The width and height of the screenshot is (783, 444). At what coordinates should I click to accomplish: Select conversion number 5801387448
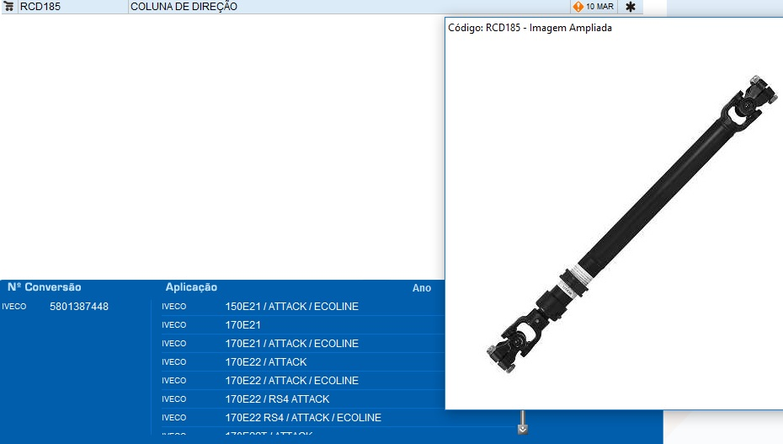(79, 307)
